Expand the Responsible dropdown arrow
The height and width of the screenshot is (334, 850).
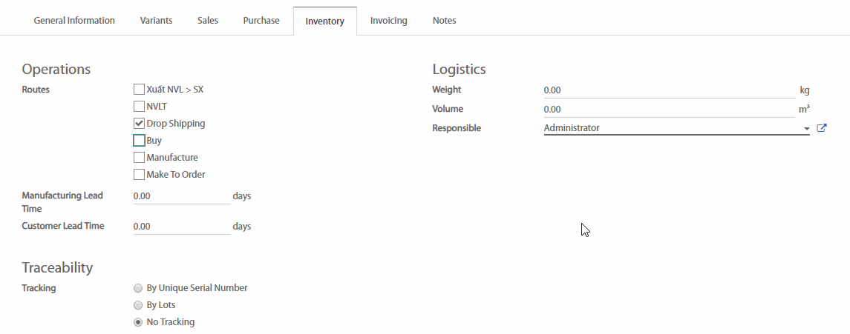(806, 129)
